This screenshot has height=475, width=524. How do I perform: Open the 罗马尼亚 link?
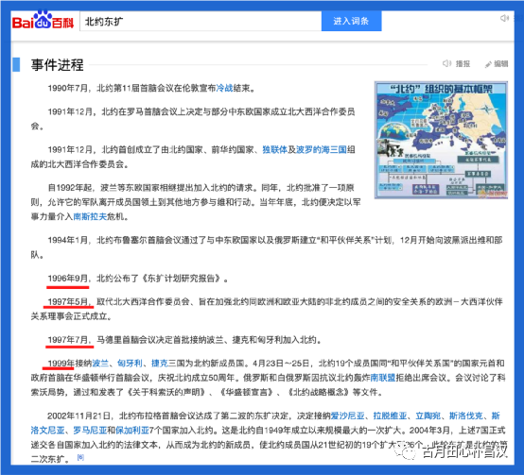(x=90, y=431)
